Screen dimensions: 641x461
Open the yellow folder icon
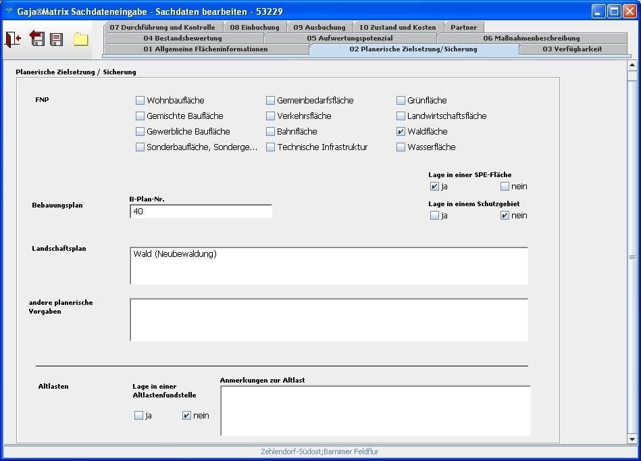pyautogui.click(x=81, y=39)
